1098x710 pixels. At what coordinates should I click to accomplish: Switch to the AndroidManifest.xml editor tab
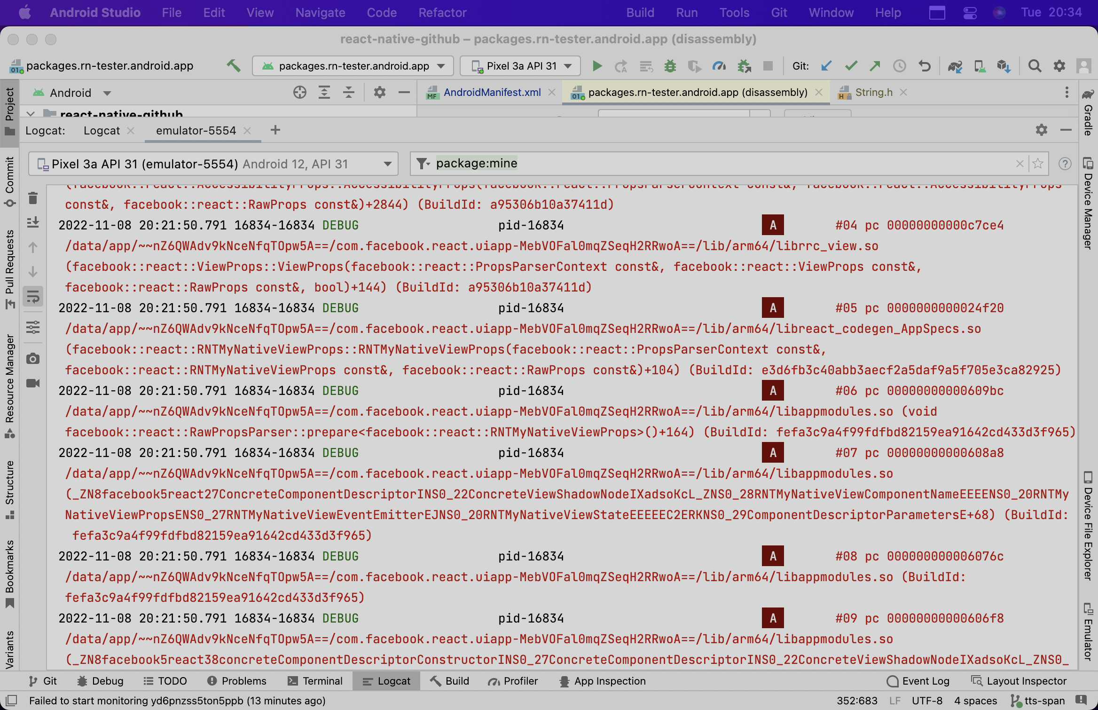coord(492,92)
